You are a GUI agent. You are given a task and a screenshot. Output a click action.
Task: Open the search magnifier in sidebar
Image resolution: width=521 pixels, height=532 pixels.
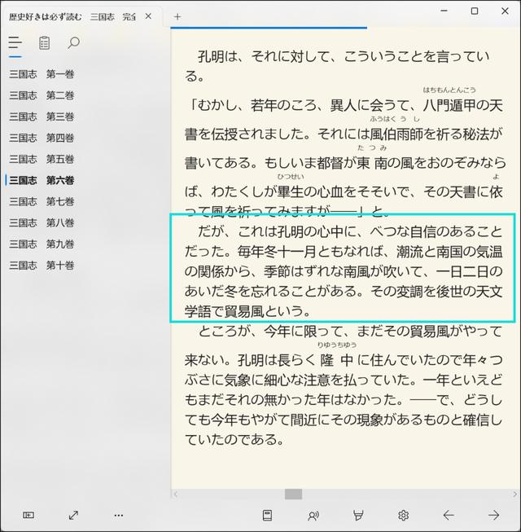[73, 43]
